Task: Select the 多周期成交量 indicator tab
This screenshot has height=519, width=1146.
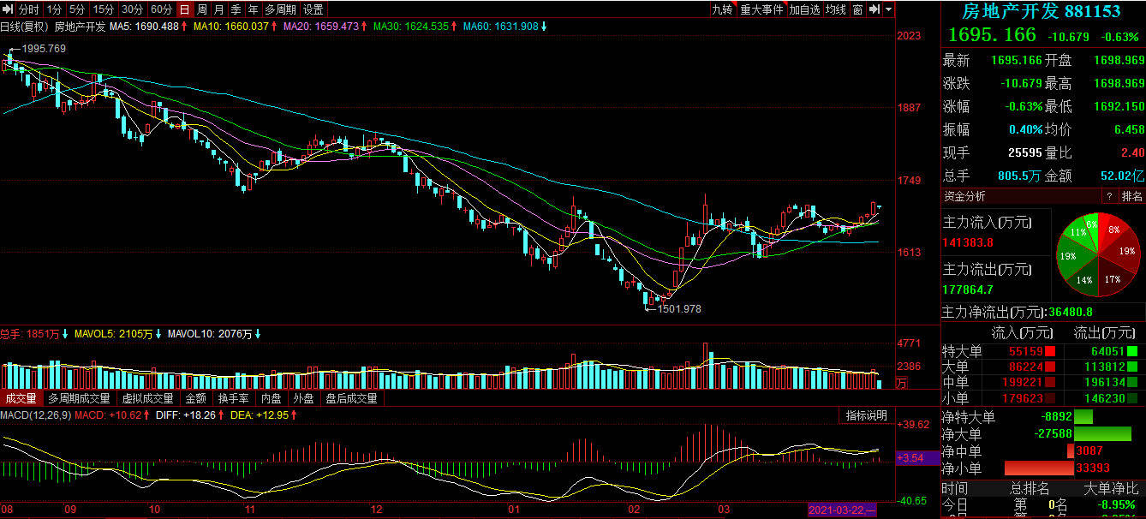Action: point(80,398)
